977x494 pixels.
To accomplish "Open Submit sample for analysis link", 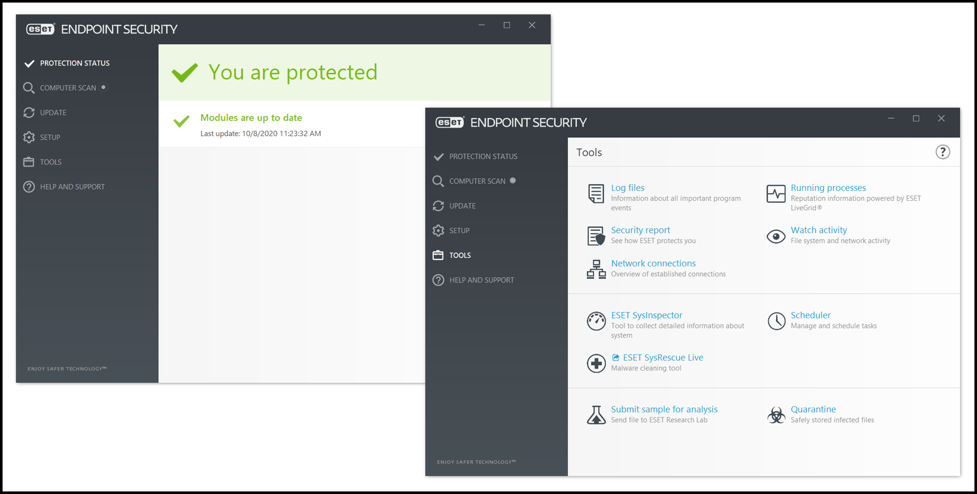I will pos(664,409).
